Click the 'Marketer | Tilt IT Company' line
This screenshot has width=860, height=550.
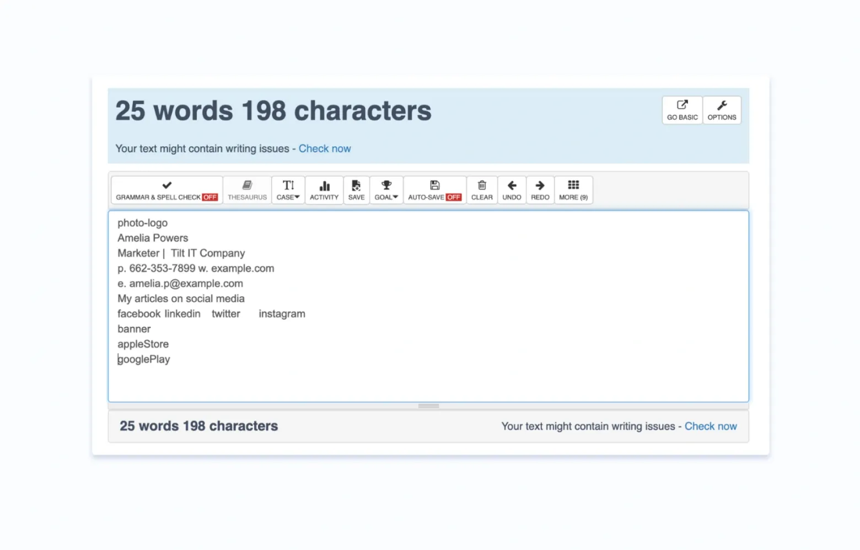point(181,253)
